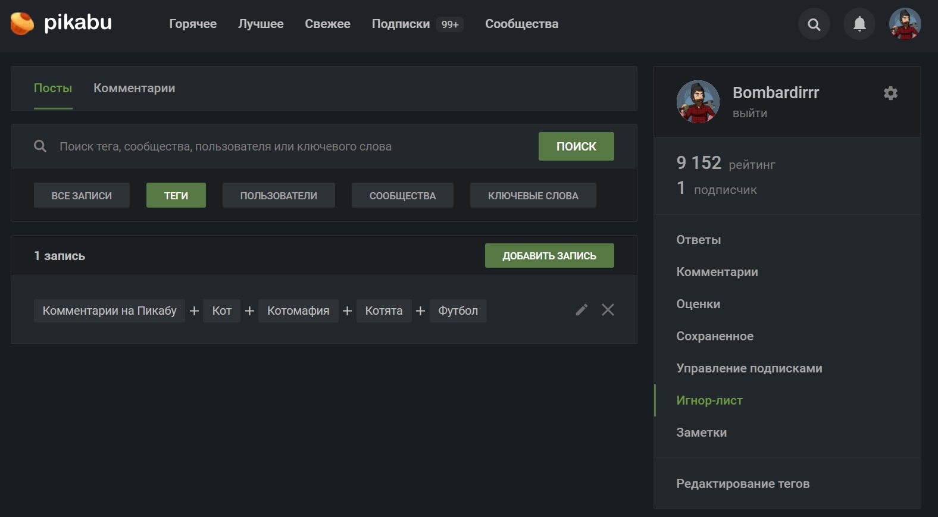Go to Лучшее section
This screenshot has height=517, width=938.
point(261,24)
